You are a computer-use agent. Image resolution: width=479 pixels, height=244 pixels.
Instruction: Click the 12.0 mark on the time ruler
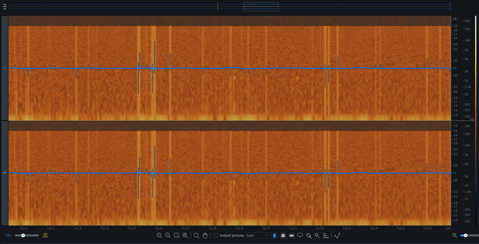(x=266, y=228)
